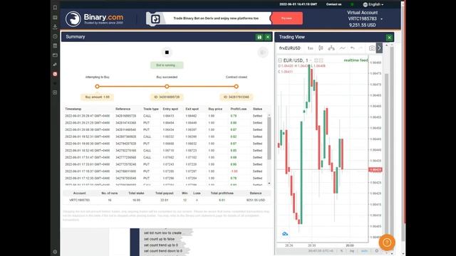Viewport: 456px width, 256px height.
Task: Click the Profit/Loss column header
Action: [x=239, y=109]
